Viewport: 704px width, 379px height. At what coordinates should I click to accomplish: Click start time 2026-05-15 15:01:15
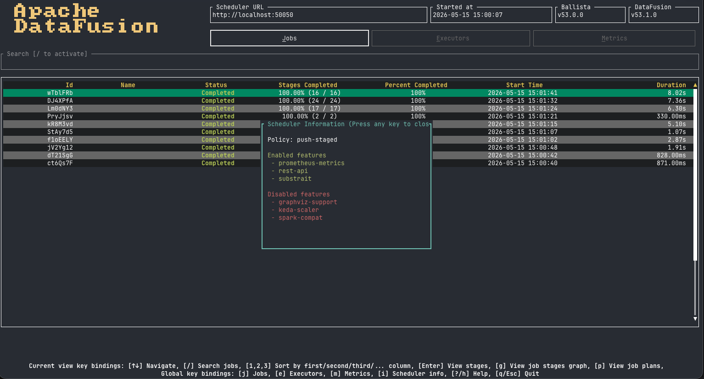click(523, 124)
